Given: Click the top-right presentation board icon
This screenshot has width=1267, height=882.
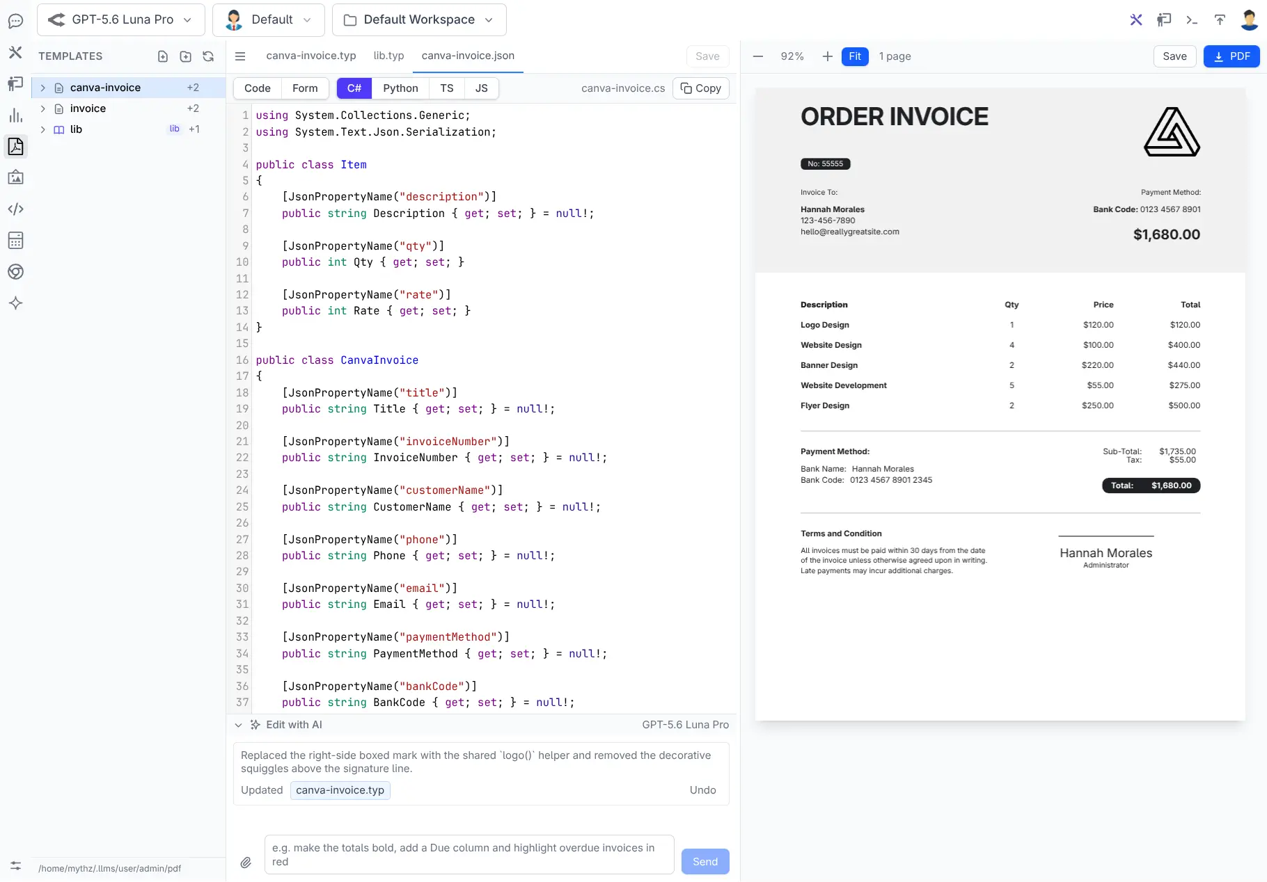Looking at the screenshot, I should (x=1164, y=19).
